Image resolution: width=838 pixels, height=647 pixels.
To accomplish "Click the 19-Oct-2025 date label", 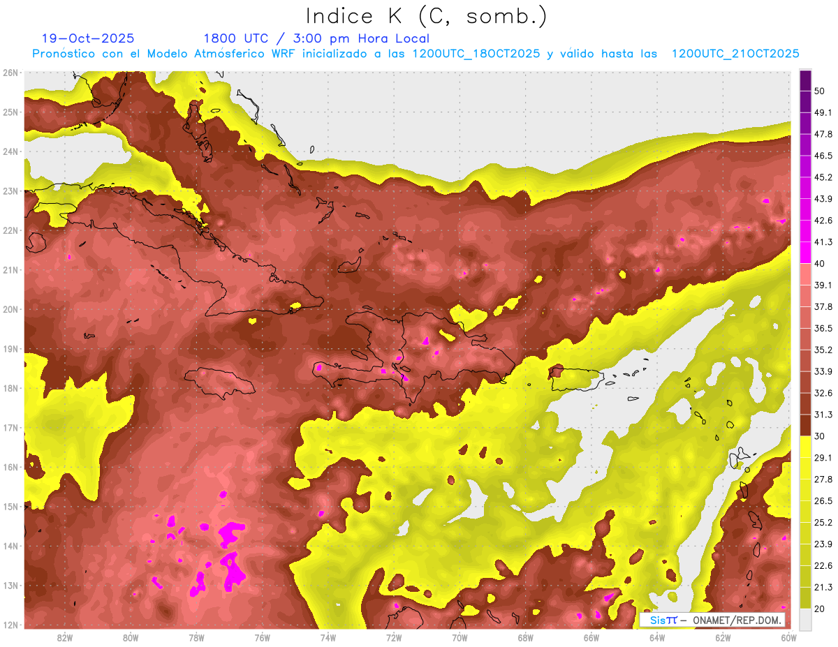I will pos(88,38).
